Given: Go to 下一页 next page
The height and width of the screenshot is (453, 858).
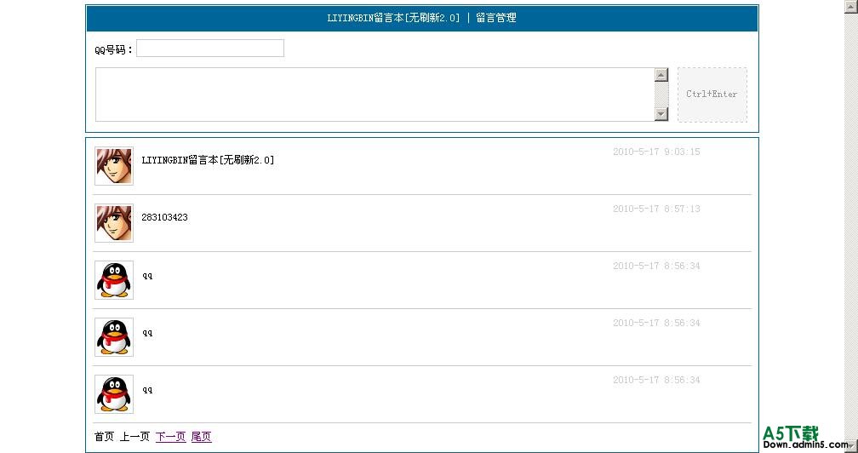Looking at the screenshot, I should pyautogui.click(x=171, y=437).
